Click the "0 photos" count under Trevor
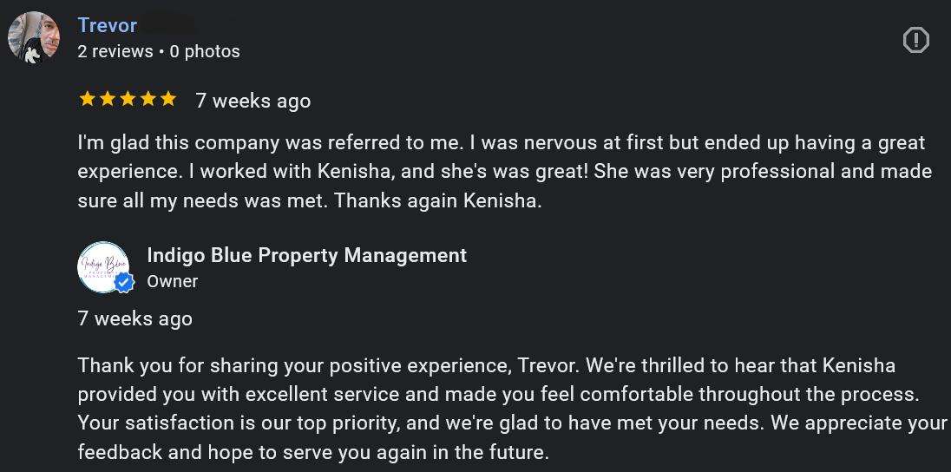 (x=205, y=51)
